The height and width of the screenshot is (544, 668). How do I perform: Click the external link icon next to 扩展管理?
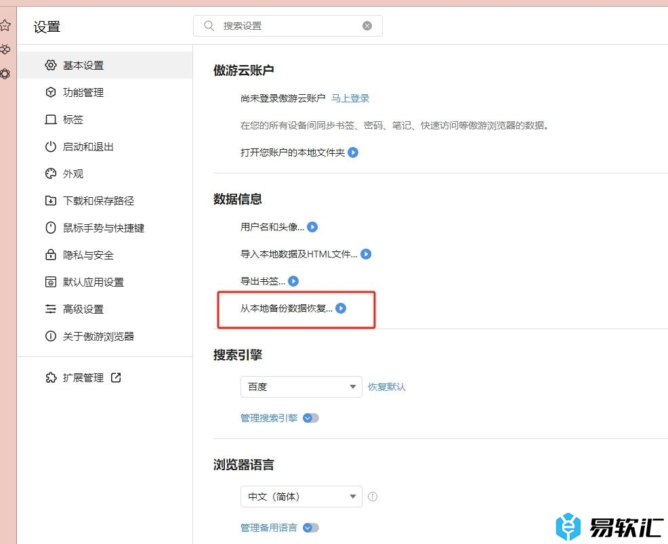116,377
